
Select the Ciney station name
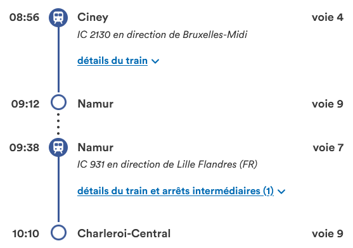tap(93, 18)
